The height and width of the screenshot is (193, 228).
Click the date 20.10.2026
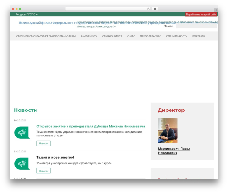tap(20, 120)
